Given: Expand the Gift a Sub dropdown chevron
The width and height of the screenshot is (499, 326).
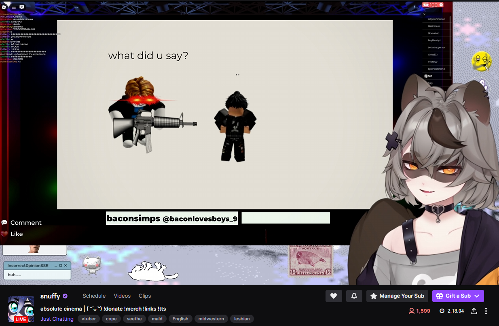Looking at the screenshot, I should click(x=477, y=296).
